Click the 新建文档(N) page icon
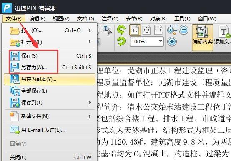 [15, 116]
